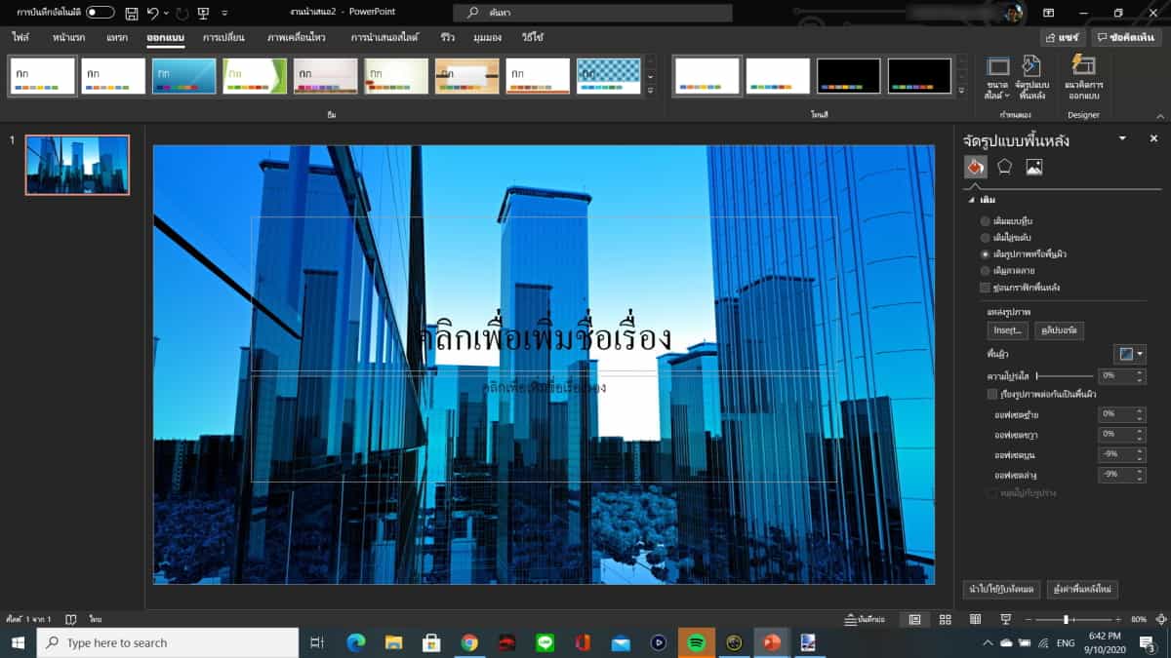The height and width of the screenshot is (658, 1171).
Task: Check the hide background graphics checkbox
Action: click(985, 288)
